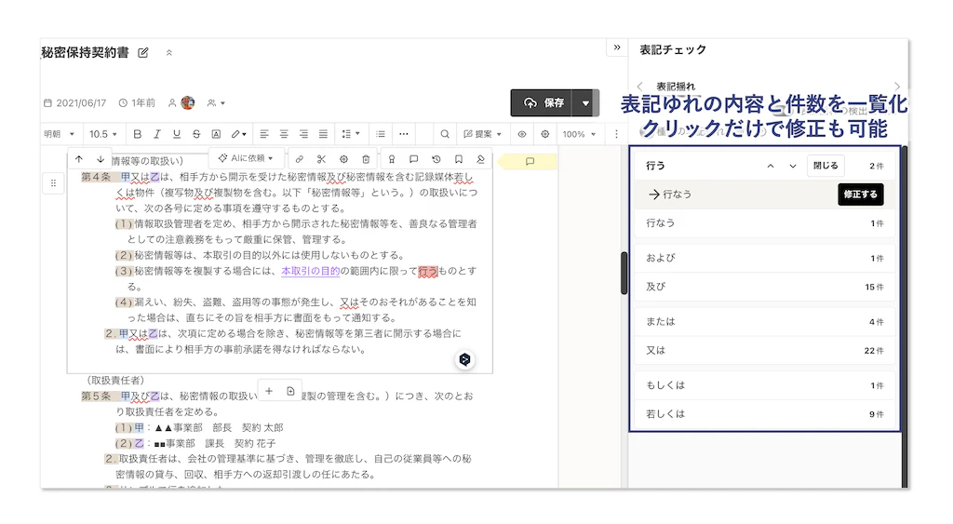This screenshot has height=524, width=953.
Task: Open the 100% zoom dropdown
Action: click(578, 134)
